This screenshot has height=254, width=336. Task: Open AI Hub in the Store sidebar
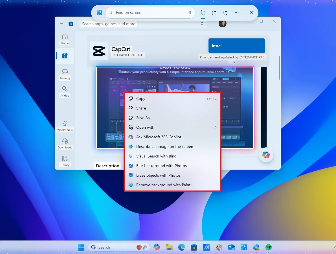click(x=65, y=91)
